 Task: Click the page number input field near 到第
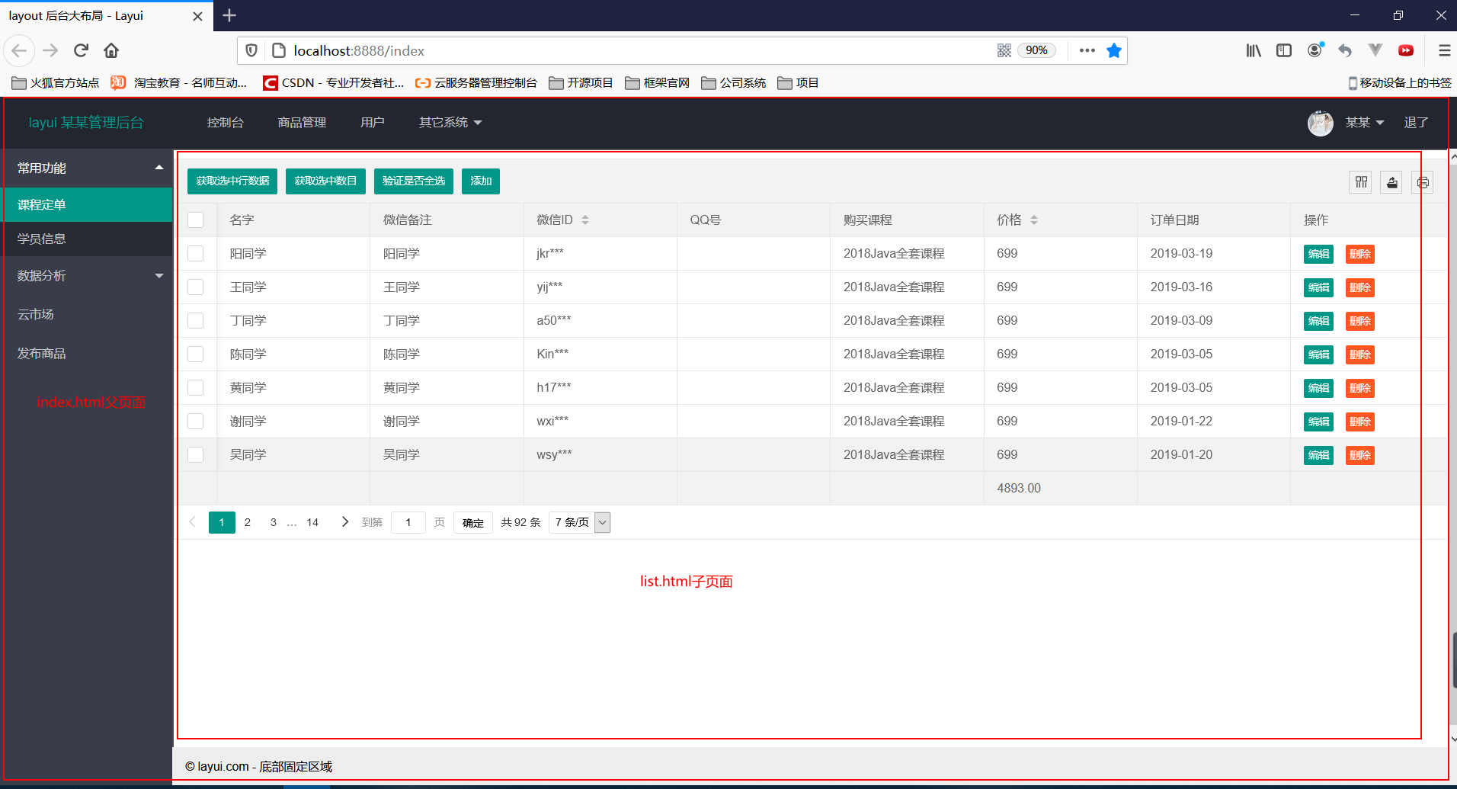[x=408, y=522]
